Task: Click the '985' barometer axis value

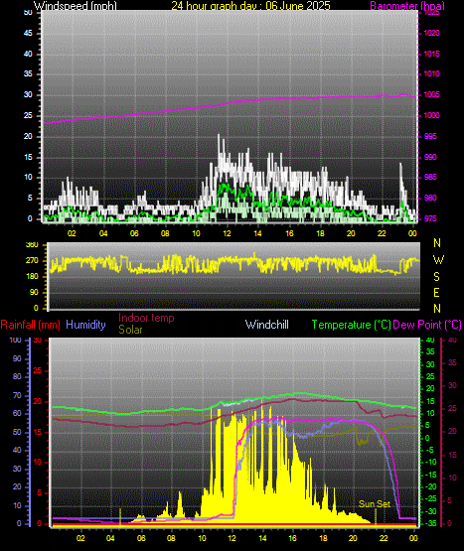Action: click(x=430, y=177)
